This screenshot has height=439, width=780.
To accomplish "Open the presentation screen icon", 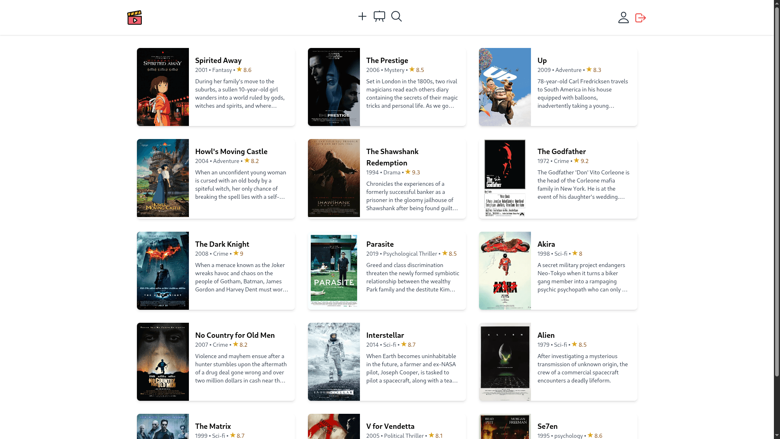I will (x=379, y=16).
